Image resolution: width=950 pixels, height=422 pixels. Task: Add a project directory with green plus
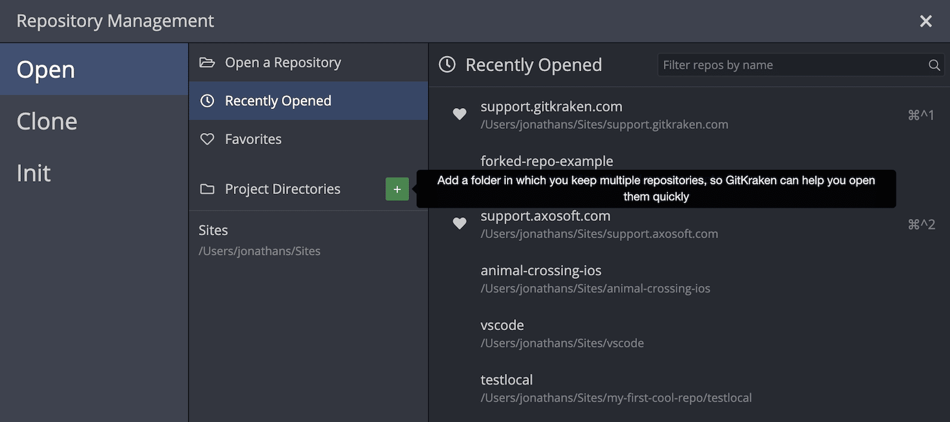click(397, 189)
